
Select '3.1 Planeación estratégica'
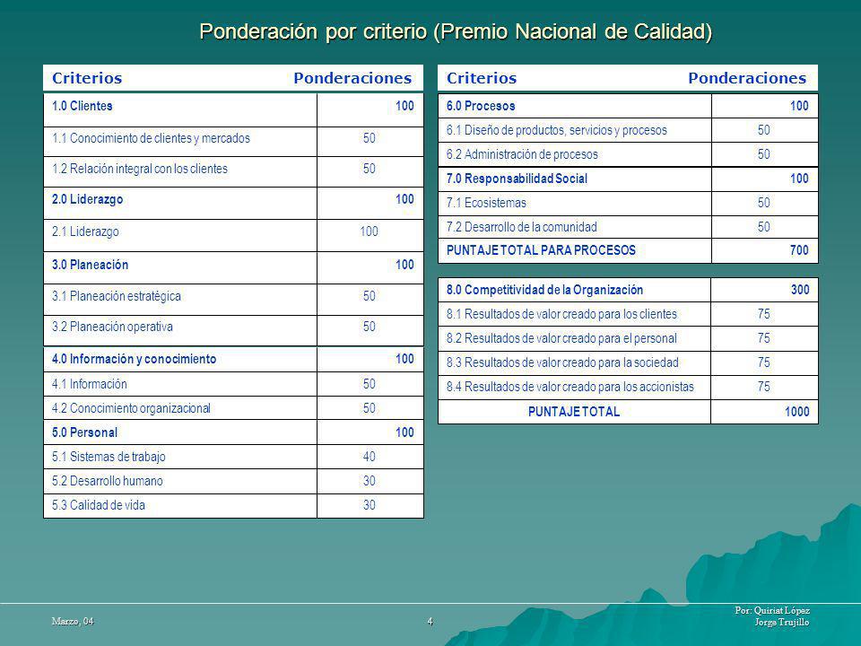point(117,296)
